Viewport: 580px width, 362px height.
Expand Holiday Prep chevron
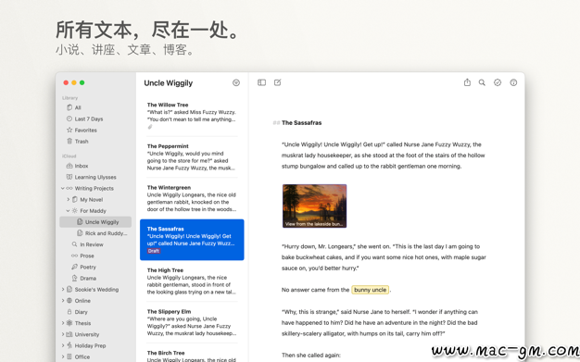coord(62,345)
